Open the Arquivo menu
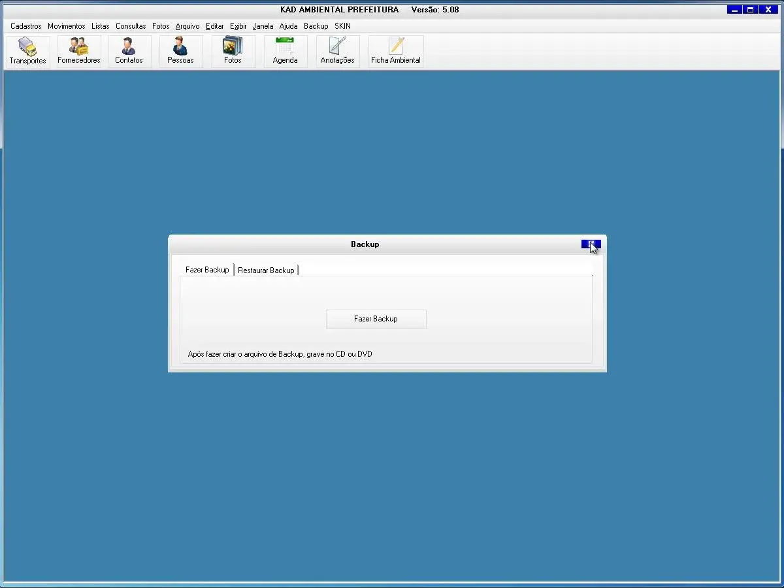Viewport: 784px width, 588px height. (188, 26)
